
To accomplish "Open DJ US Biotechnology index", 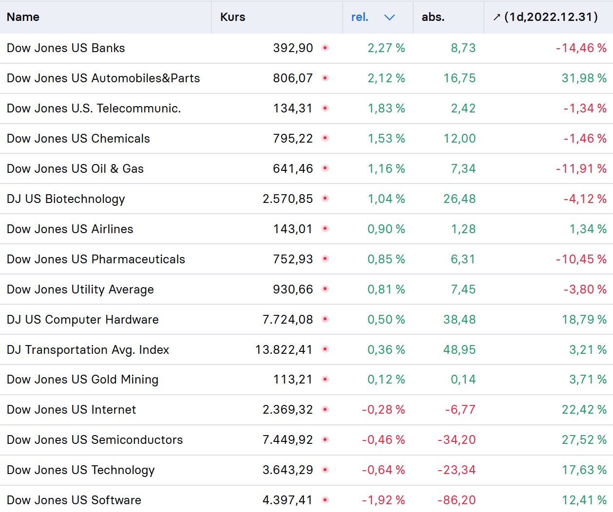I will 66,199.
